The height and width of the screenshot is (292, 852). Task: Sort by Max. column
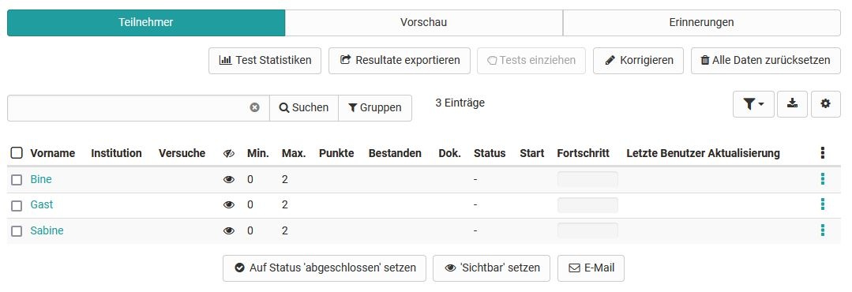pos(294,153)
